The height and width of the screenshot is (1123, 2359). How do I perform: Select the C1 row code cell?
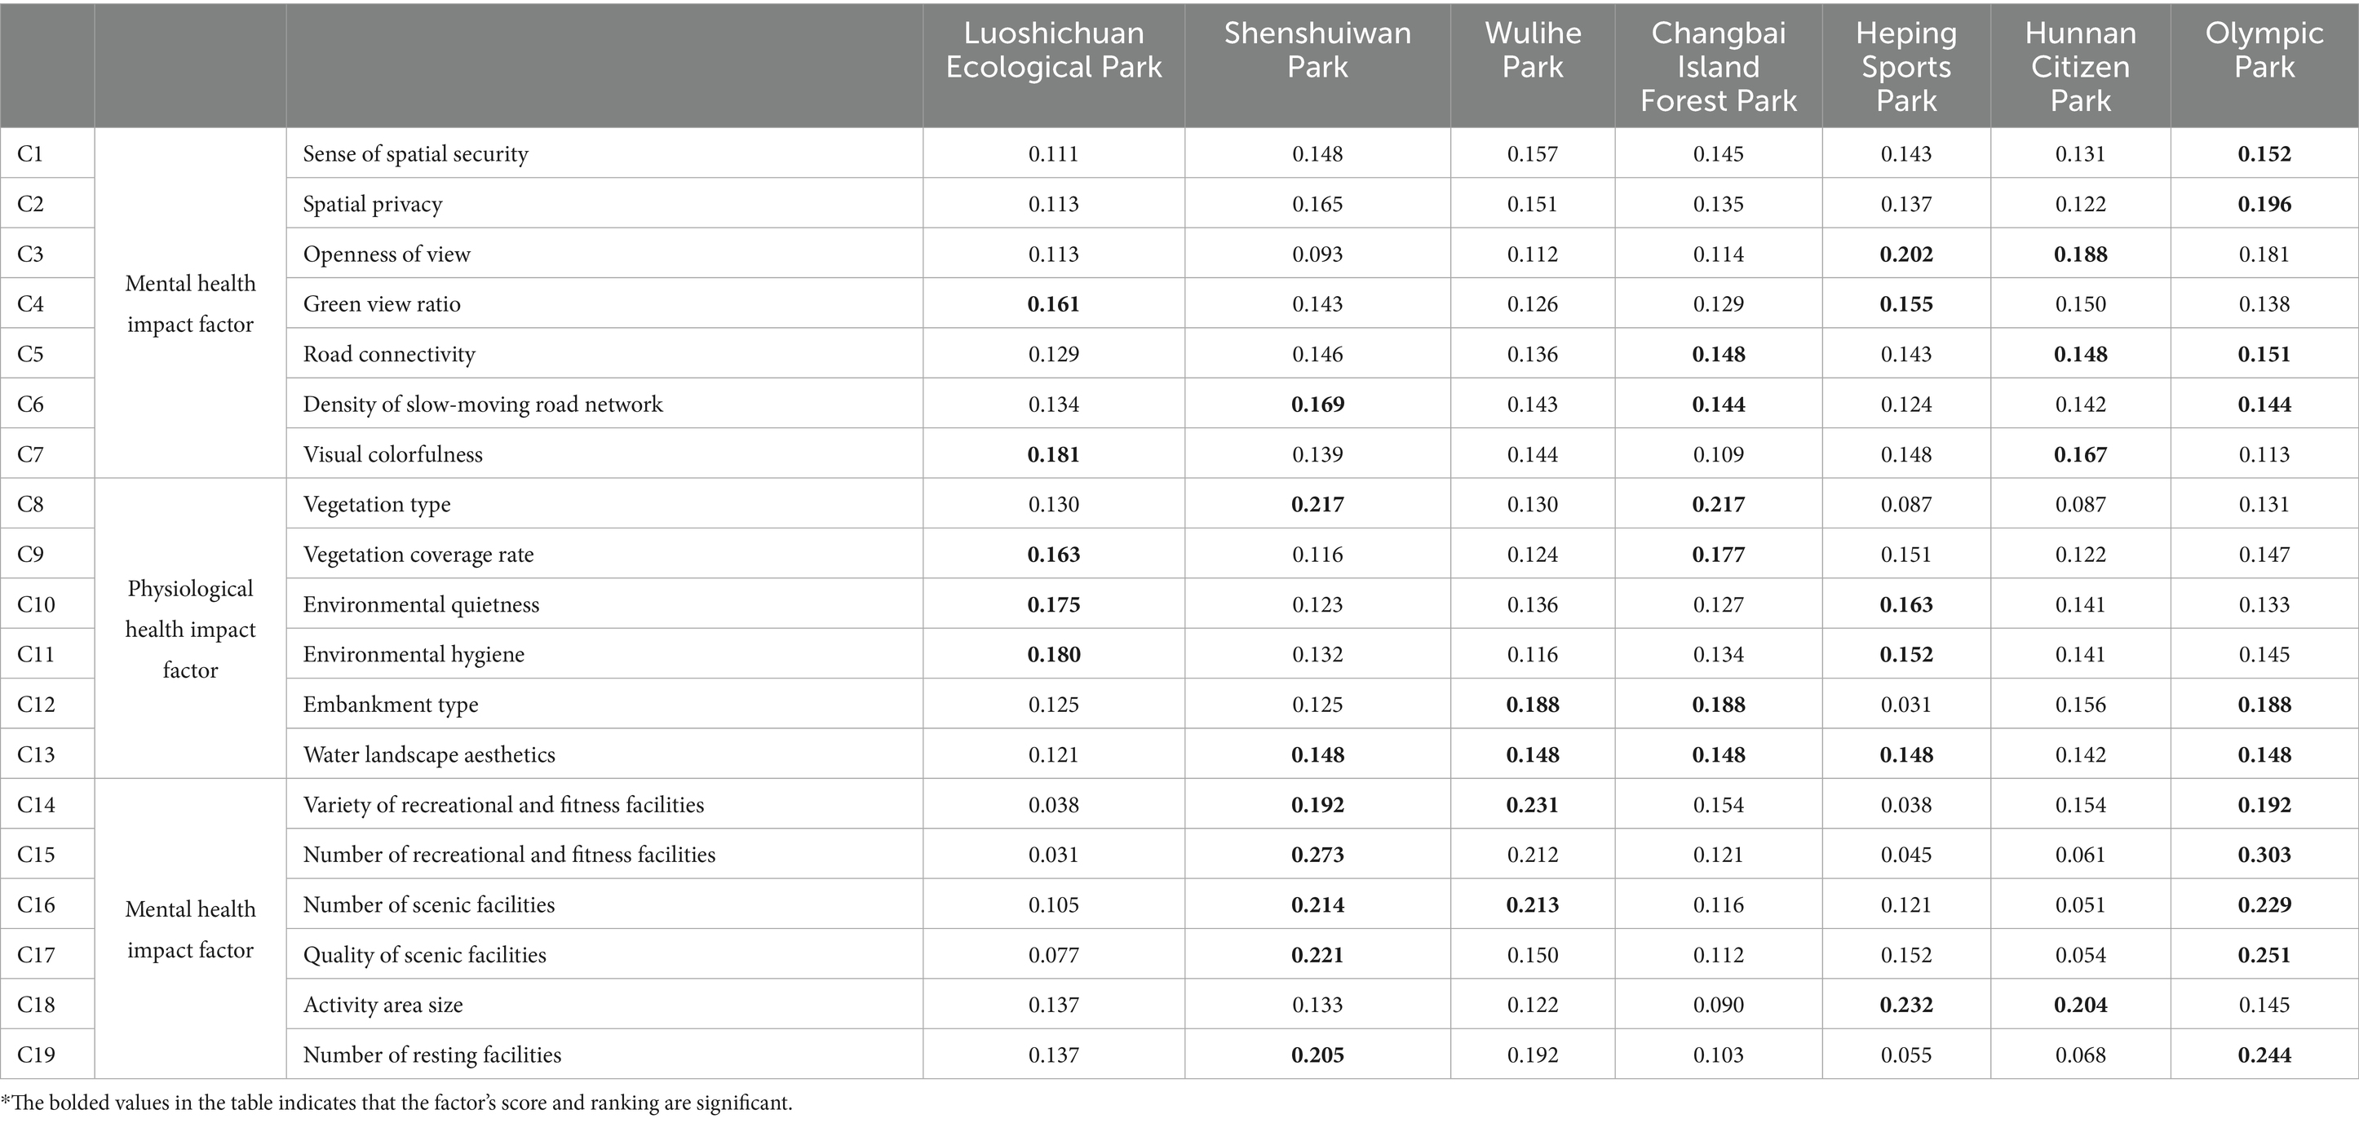[30, 154]
